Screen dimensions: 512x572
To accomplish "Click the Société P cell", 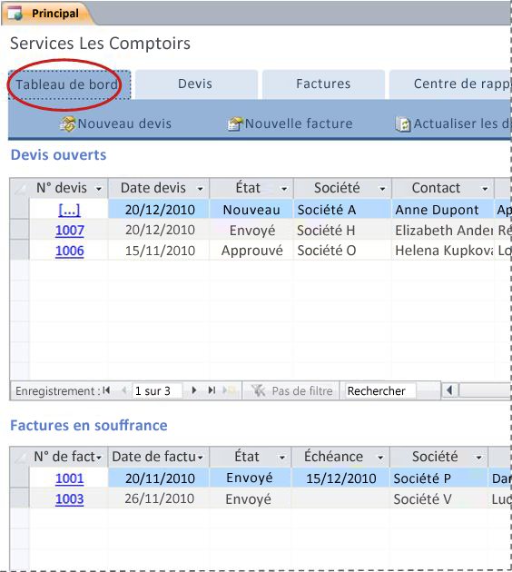I will click(x=438, y=478).
